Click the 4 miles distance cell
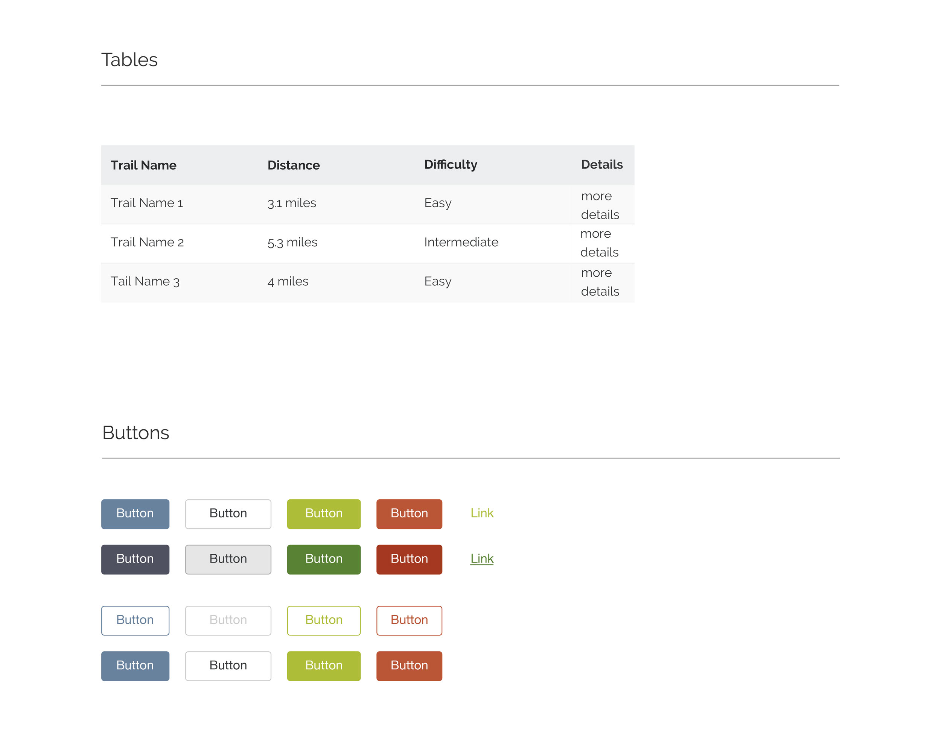The image size is (941, 752). point(288,282)
